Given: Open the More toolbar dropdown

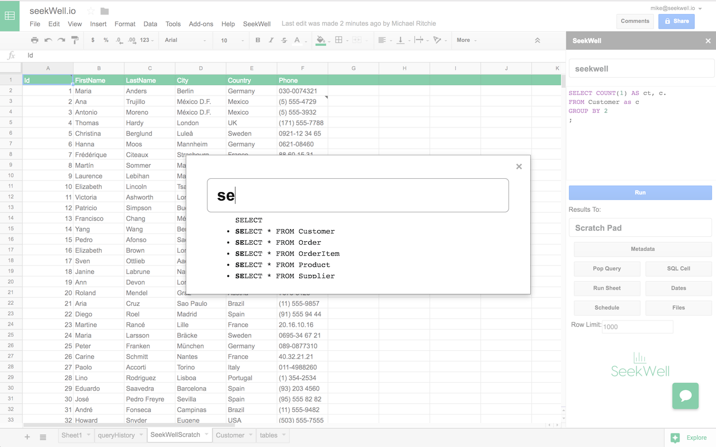Looking at the screenshot, I should (x=467, y=40).
